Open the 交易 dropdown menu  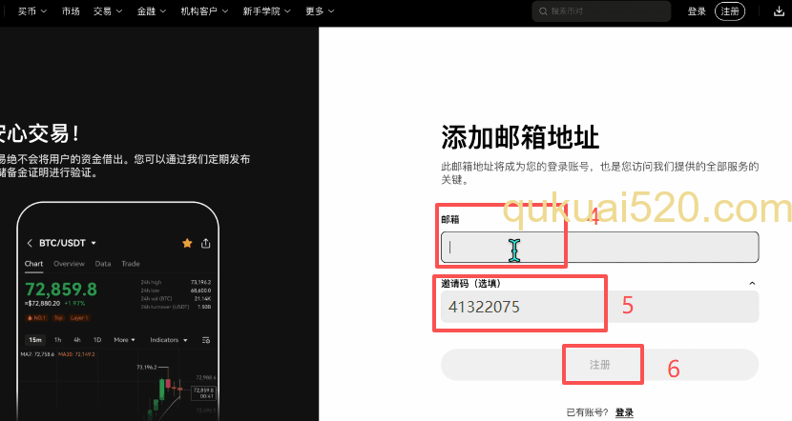pyautogui.click(x=108, y=11)
